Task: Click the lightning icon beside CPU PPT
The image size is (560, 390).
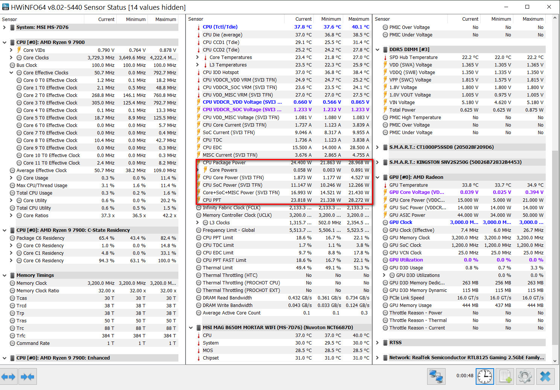Action: pos(198,200)
